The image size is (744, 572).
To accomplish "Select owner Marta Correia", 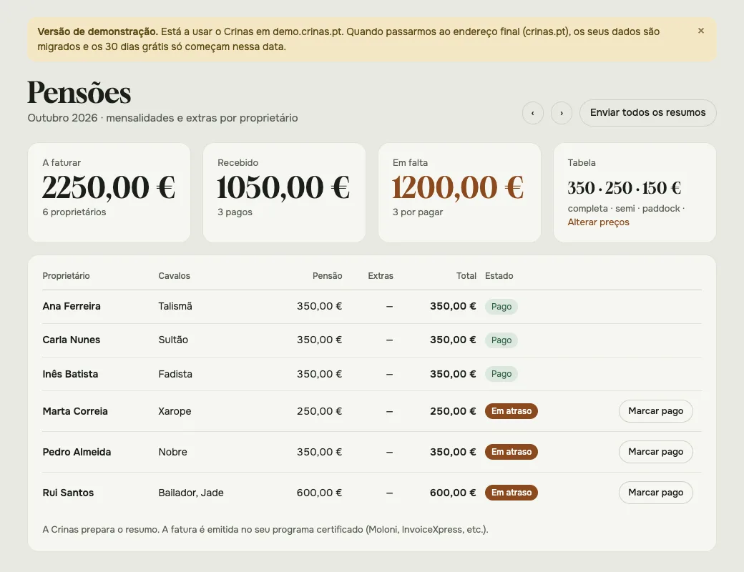I will [x=75, y=411].
